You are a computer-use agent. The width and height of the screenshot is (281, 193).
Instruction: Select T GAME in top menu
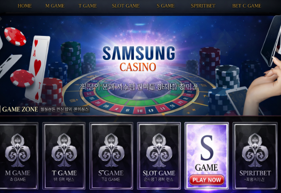[x=87, y=6]
